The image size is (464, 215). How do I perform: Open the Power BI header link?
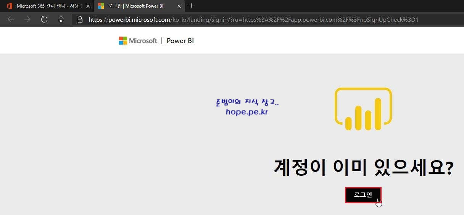pyautogui.click(x=180, y=41)
